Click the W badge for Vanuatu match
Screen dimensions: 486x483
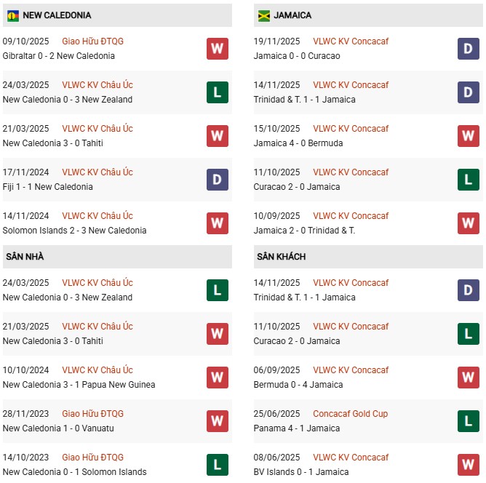(x=217, y=421)
